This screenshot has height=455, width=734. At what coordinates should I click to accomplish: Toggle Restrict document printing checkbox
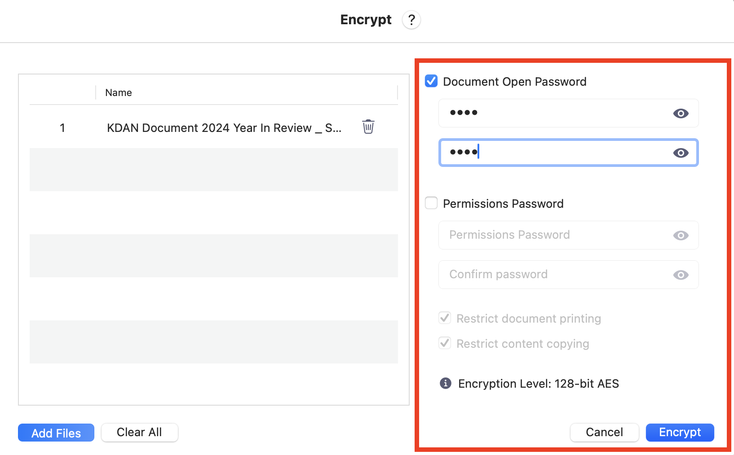click(445, 318)
